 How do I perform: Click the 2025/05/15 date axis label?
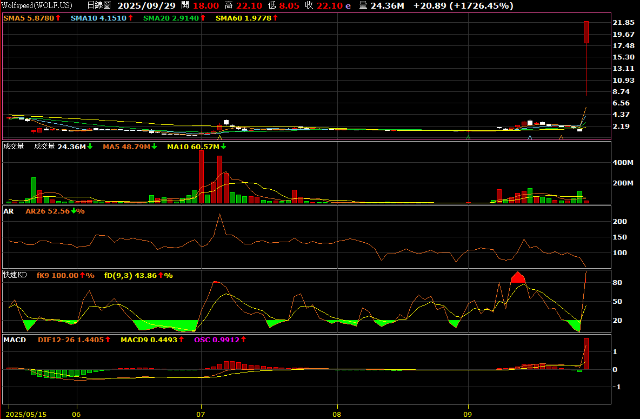click(x=26, y=415)
